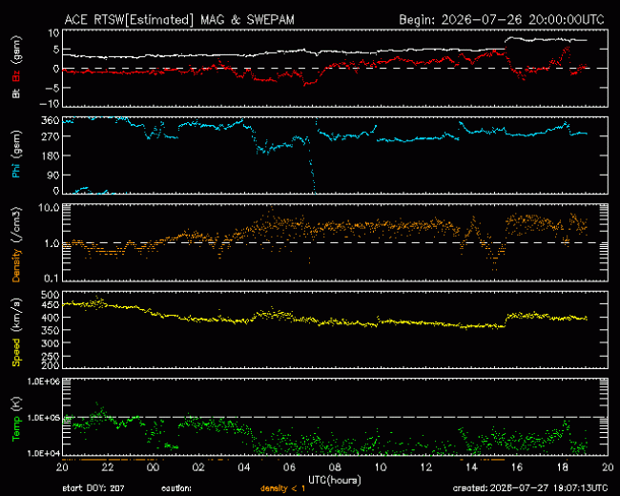Image resolution: width=620 pixels, height=496 pixels.
Task: Click the "-10" tick on Bt/Bz axis
Action: pos(49,104)
